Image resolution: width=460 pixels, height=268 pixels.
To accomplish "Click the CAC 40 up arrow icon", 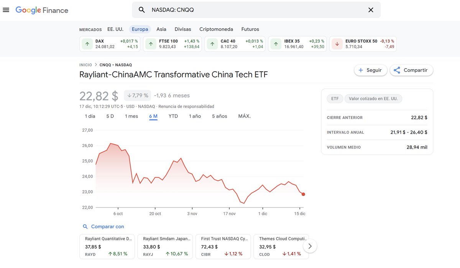I will click(213, 44).
